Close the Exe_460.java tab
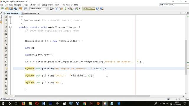 pos(20,13)
